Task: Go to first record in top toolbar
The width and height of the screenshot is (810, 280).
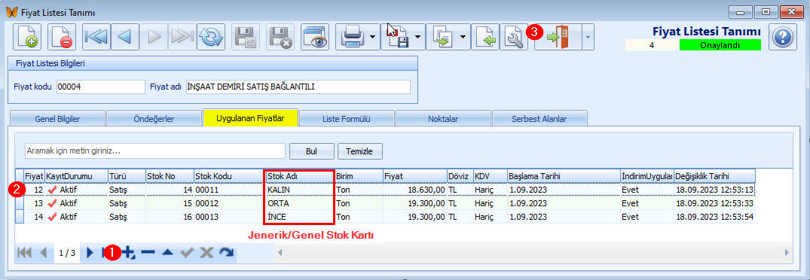Action: [96, 37]
